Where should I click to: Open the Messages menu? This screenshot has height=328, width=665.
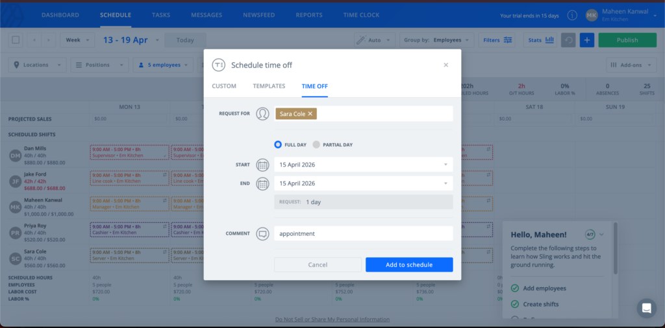tap(207, 16)
